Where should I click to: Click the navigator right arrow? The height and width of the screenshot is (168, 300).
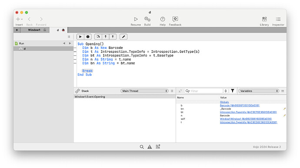coord(70,43)
